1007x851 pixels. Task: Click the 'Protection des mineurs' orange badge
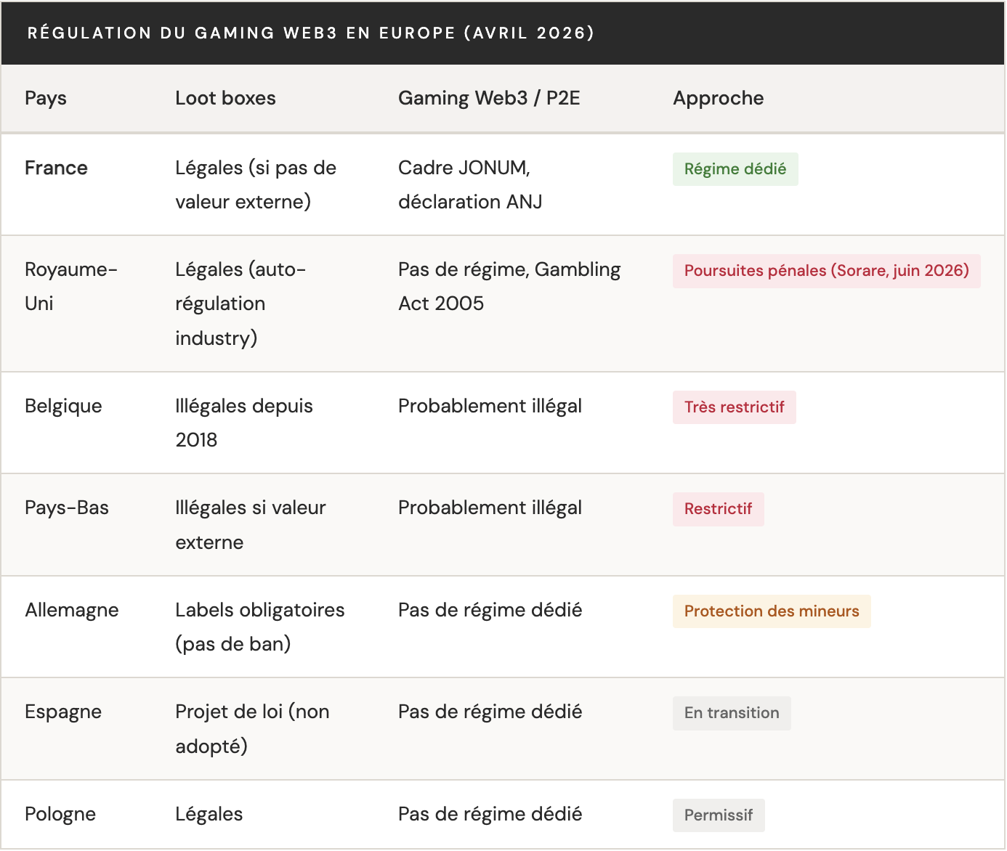click(771, 611)
